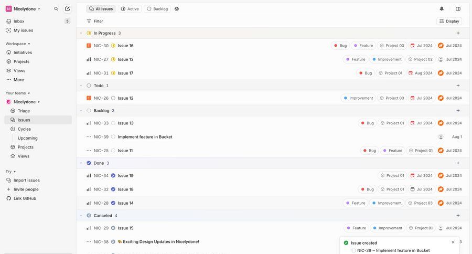Collapse the Todo group
This screenshot has width=472, height=254.
[81, 86]
